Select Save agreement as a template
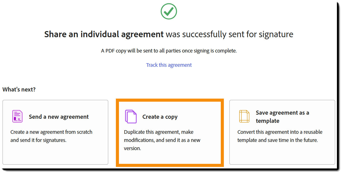 (282, 132)
